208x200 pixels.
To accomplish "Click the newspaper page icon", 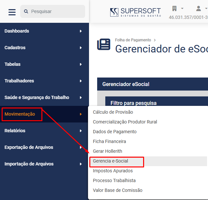I will (104, 44).
